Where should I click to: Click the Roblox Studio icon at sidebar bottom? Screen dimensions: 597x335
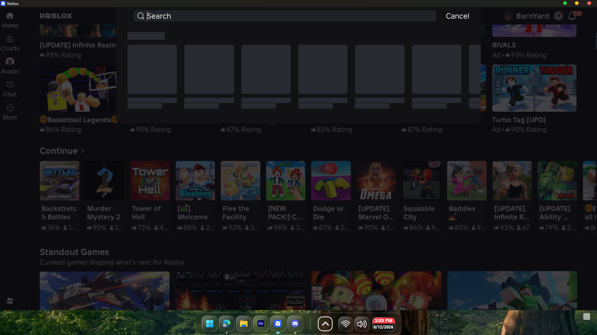10,301
